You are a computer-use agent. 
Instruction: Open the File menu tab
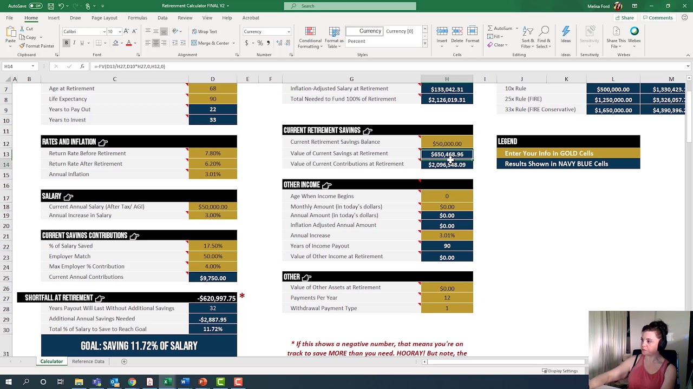(9, 18)
